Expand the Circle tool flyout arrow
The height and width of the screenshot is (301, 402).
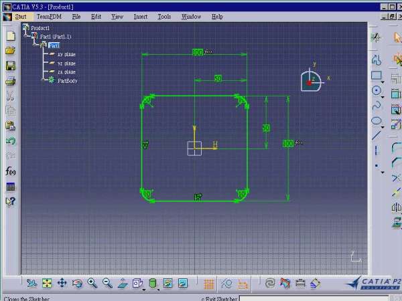(383, 98)
